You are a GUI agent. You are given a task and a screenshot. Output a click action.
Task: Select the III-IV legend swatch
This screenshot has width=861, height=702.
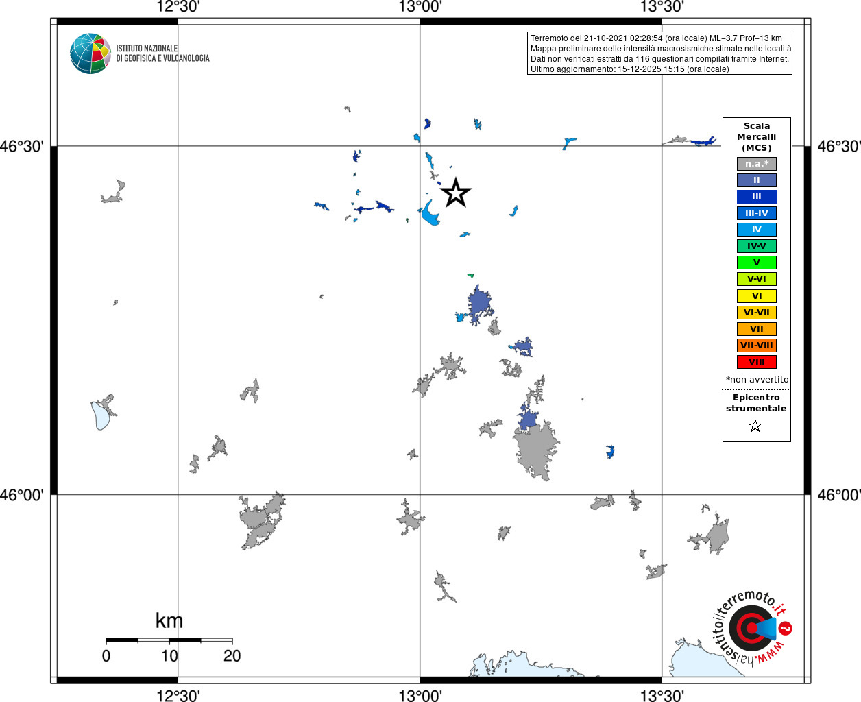pyautogui.click(x=757, y=213)
